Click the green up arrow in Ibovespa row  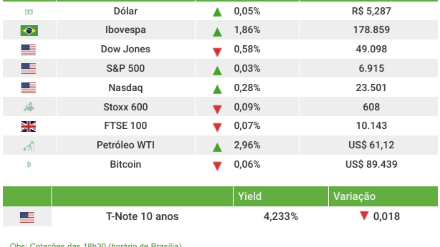[217, 32]
